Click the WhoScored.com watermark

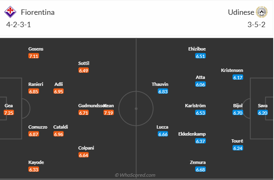135,175
